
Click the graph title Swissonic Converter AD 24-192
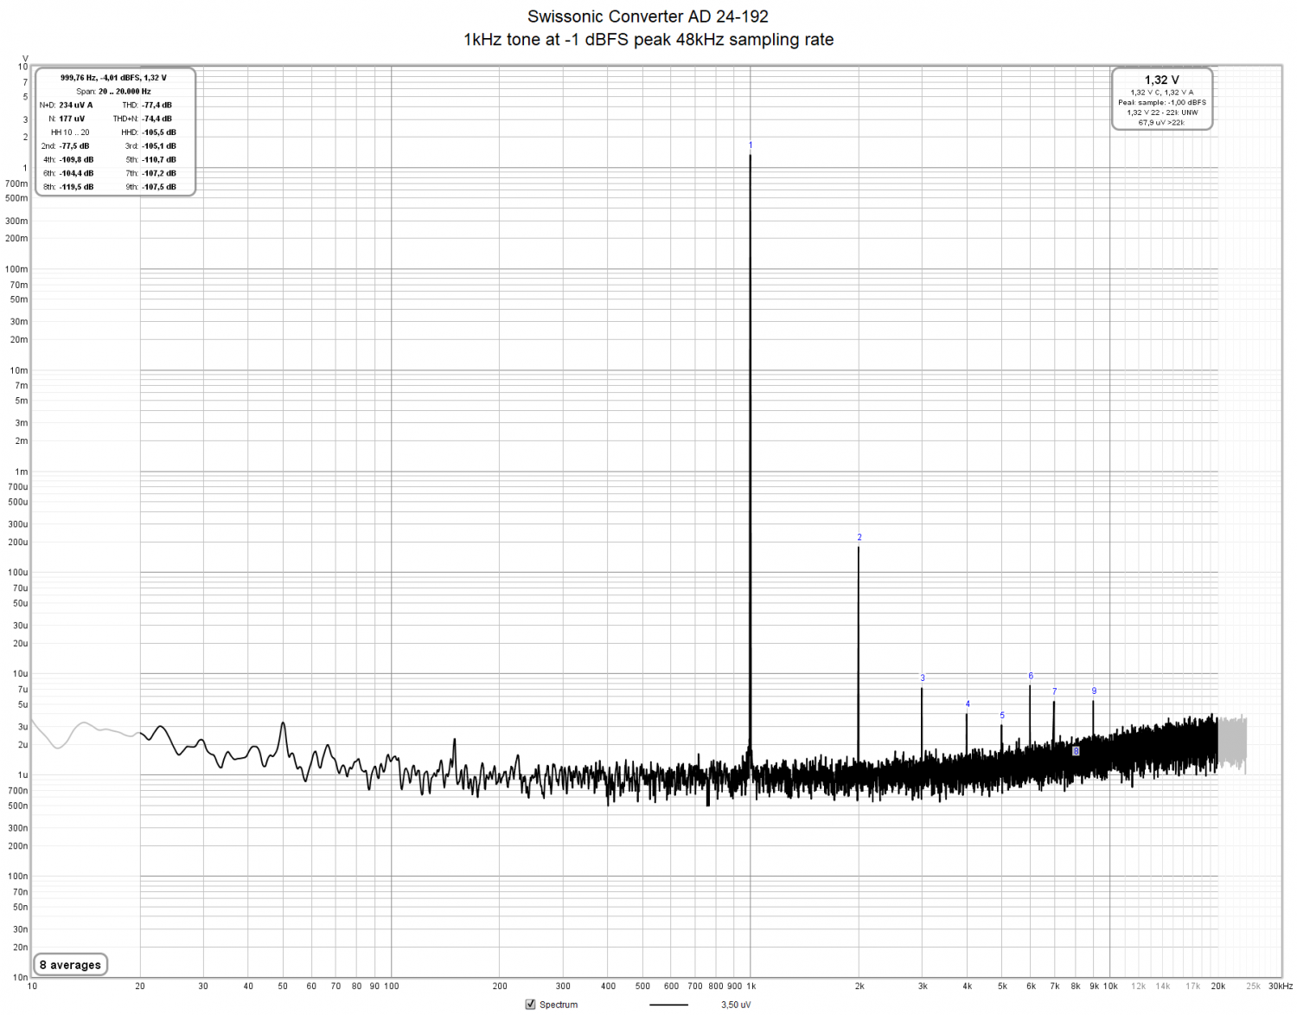648,16
